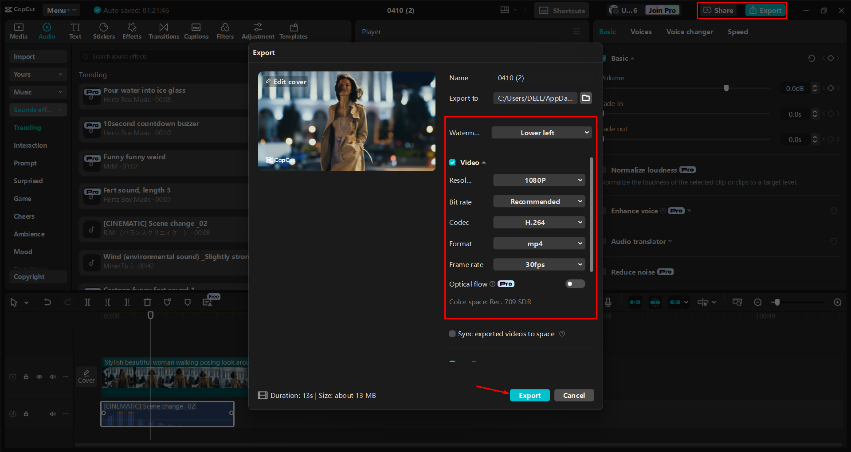This screenshot has width=851, height=452.
Task: Open the Resolution 1080P dropdown
Action: pyautogui.click(x=539, y=180)
